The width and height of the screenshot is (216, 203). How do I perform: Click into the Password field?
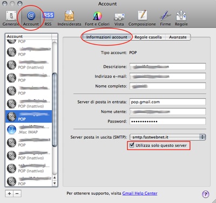click(168, 121)
